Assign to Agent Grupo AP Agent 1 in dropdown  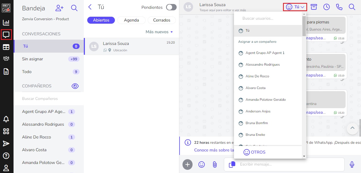268,53
